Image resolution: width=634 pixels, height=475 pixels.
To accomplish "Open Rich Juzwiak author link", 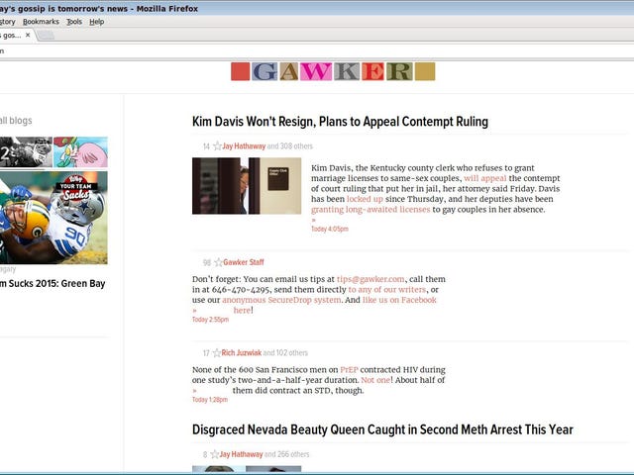I will pos(242,352).
